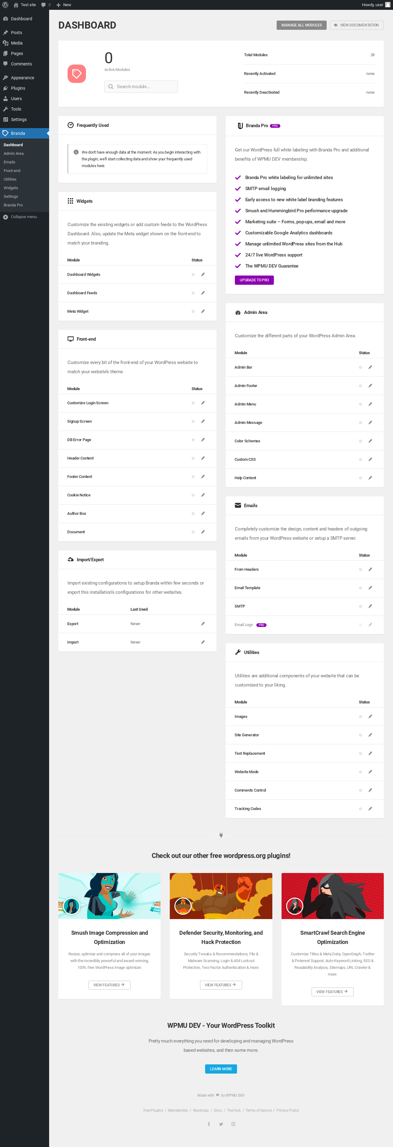Click the pencil icon for Dashboard Widgets
This screenshot has height=1147, width=393.
203,274
